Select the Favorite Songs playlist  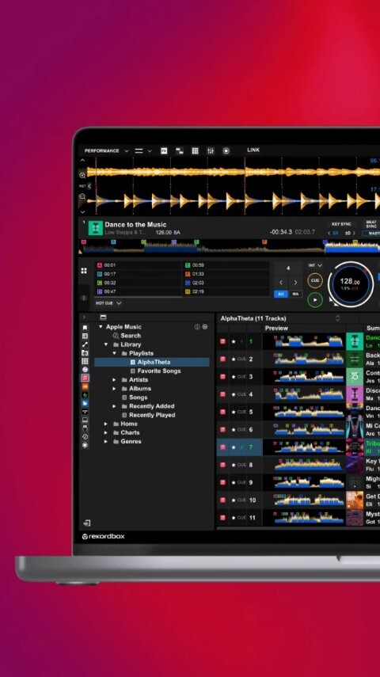click(x=159, y=371)
